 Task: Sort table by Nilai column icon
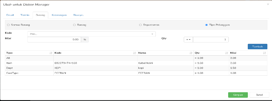pos(264,53)
